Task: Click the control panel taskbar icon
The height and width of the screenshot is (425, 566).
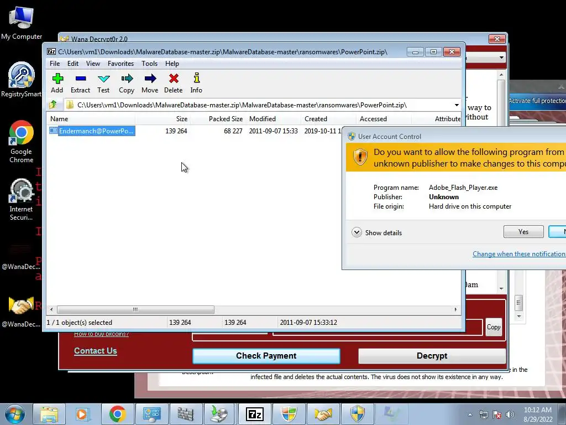Action: point(151,414)
